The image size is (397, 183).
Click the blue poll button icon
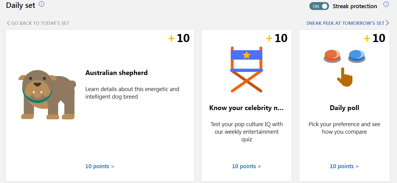click(x=357, y=56)
